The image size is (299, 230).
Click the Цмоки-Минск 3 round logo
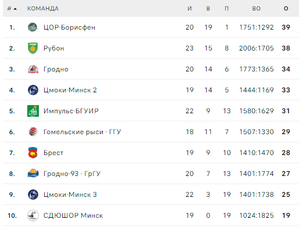pyautogui.click(x=33, y=195)
